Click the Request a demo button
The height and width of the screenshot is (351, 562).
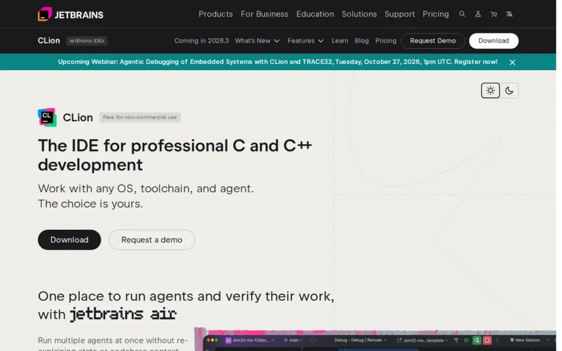point(151,240)
